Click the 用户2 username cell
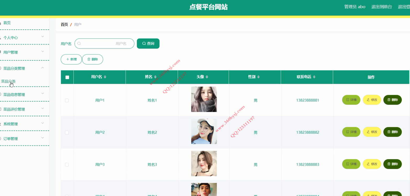Viewport: 410px width, 196px height. pos(100,133)
